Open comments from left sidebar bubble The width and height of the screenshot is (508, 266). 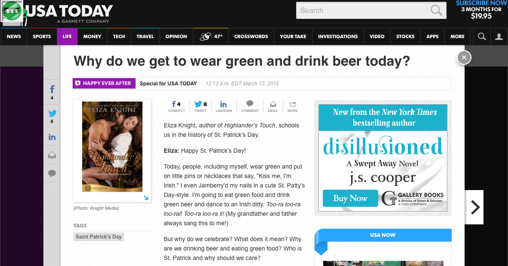(x=52, y=173)
